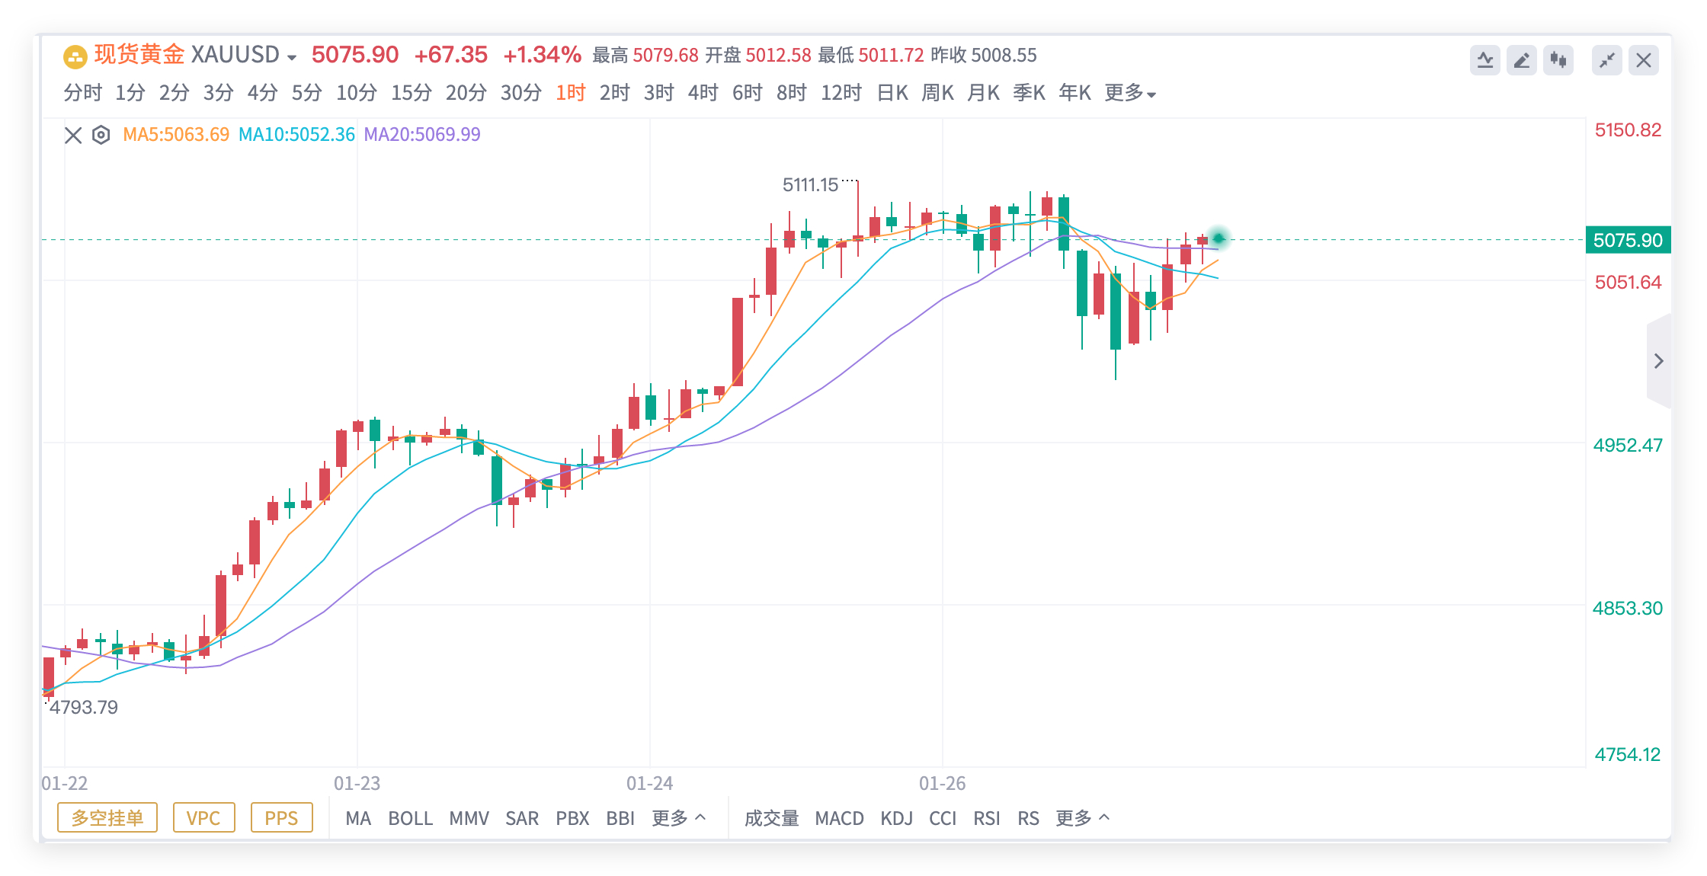The width and height of the screenshot is (1707, 876).
Task: Expand 更多 timeframe options dropdown
Action: 1130,93
